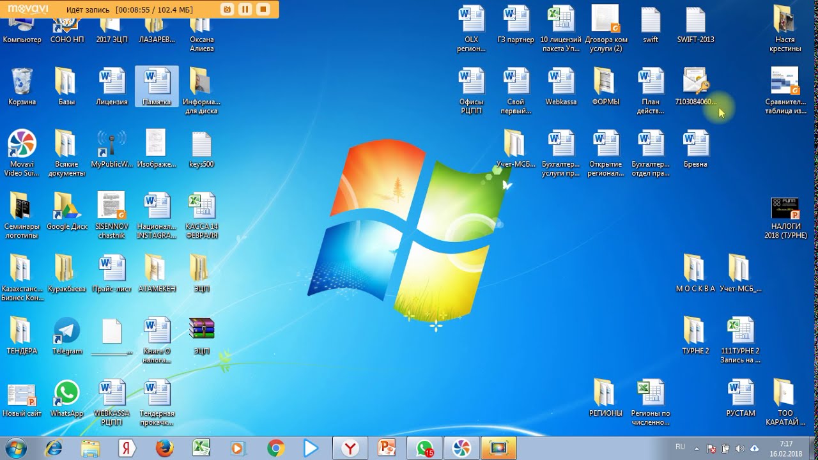The image size is (818, 460).
Task: Open the Webkassa Word document
Action: (561, 86)
